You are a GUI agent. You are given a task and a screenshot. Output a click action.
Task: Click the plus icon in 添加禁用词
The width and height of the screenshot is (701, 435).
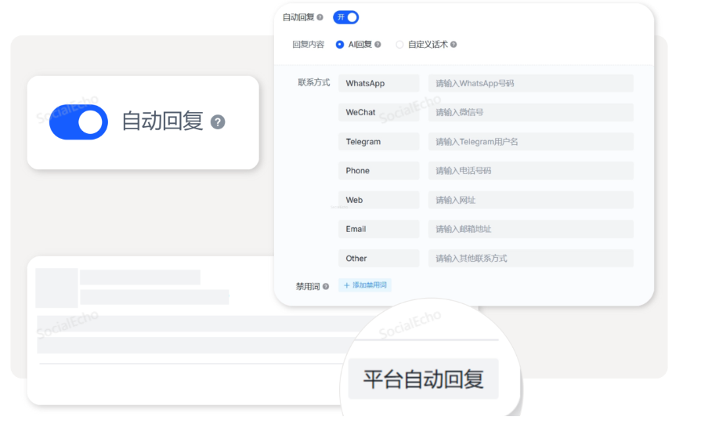(346, 285)
